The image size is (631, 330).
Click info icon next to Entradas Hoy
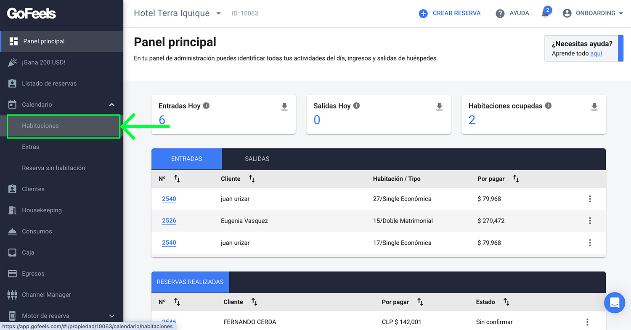pyautogui.click(x=206, y=106)
